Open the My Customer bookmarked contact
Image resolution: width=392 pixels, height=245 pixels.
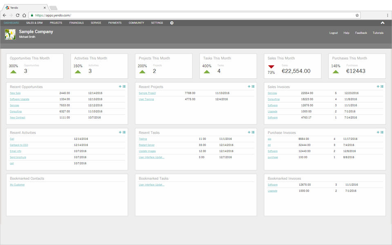point(17,185)
